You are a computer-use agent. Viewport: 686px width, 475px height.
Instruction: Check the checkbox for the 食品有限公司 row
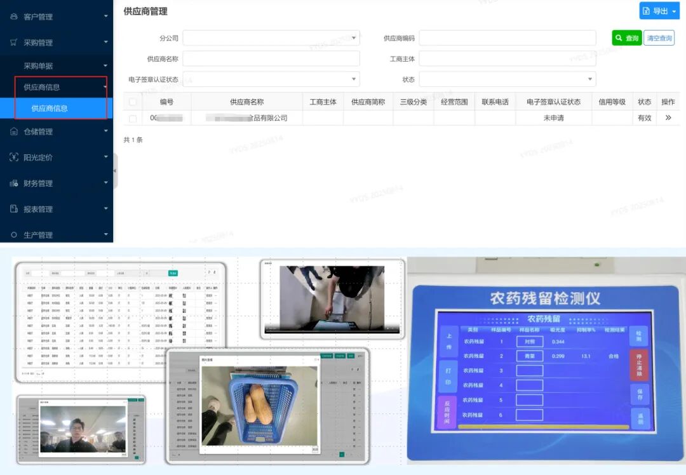[133, 118]
